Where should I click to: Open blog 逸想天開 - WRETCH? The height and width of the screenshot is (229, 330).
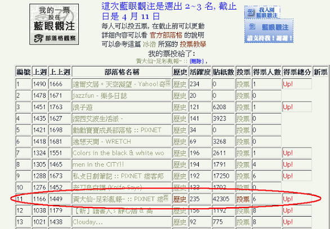pyautogui.click(x=102, y=142)
